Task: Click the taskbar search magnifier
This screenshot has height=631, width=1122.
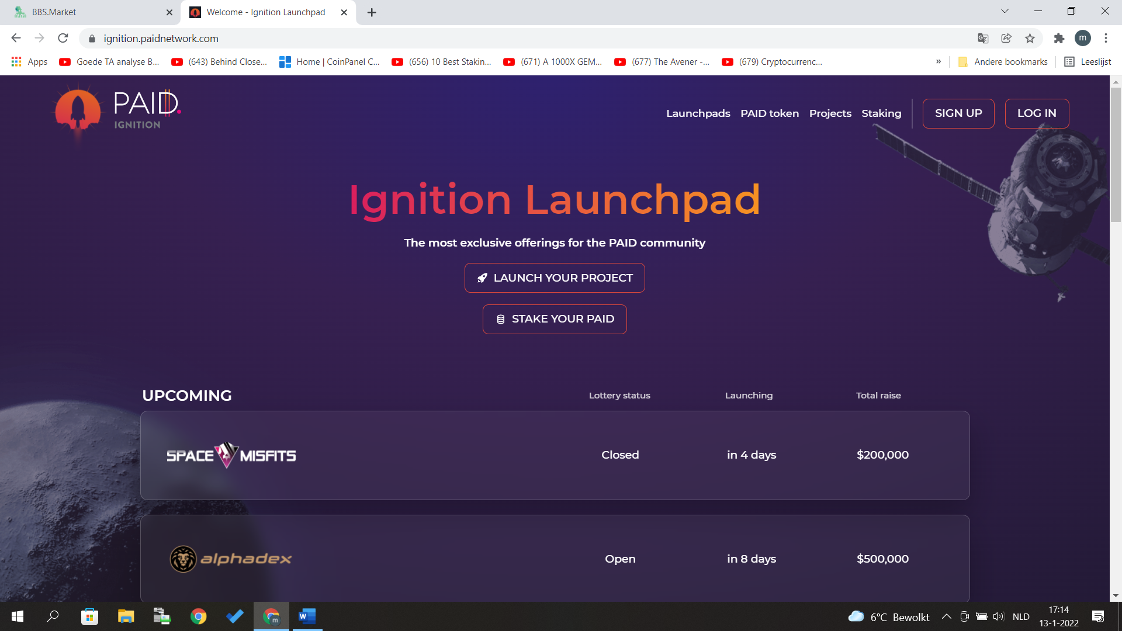Action: (x=53, y=616)
